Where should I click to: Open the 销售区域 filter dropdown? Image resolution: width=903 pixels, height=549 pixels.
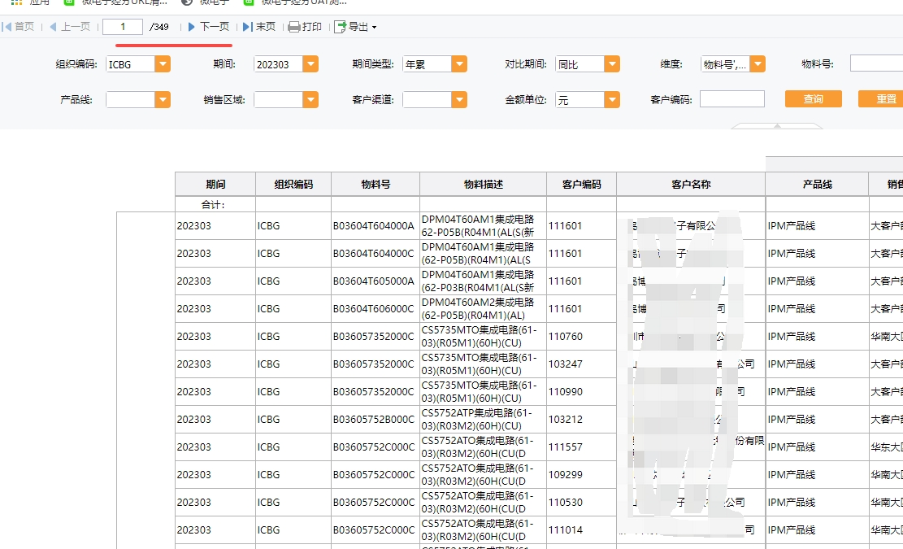click(310, 100)
